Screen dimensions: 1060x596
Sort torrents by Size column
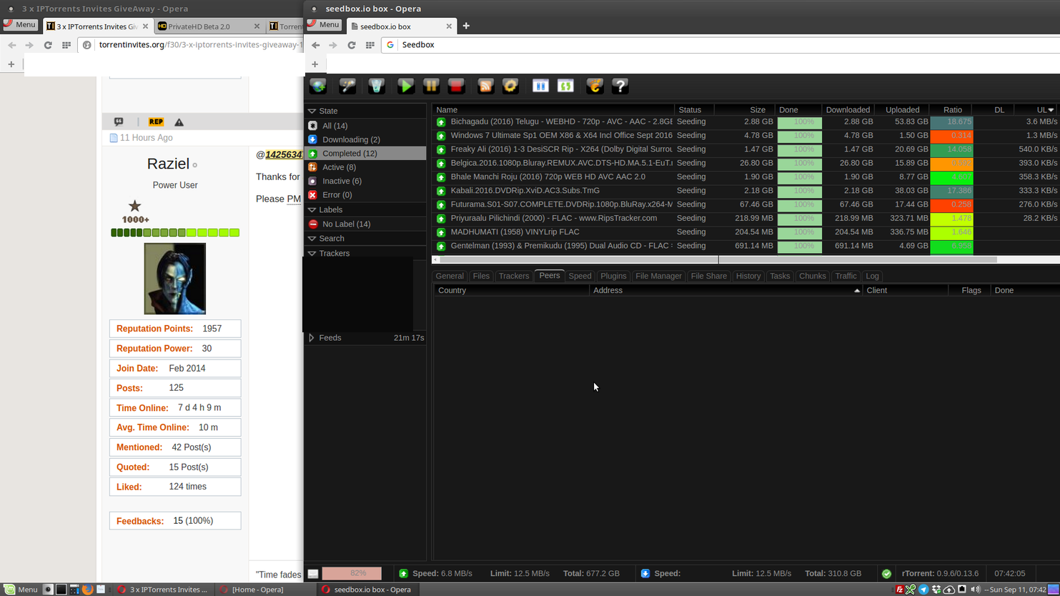[745, 110]
